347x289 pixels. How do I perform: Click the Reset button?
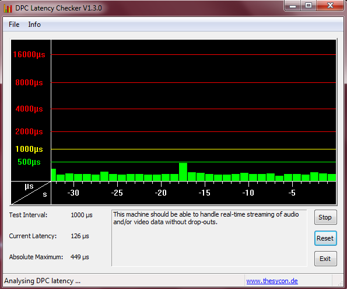click(x=325, y=238)
